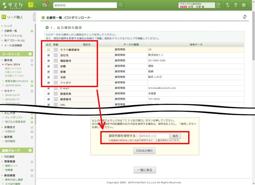Click the Logout icon

click(x=218, y=5)
